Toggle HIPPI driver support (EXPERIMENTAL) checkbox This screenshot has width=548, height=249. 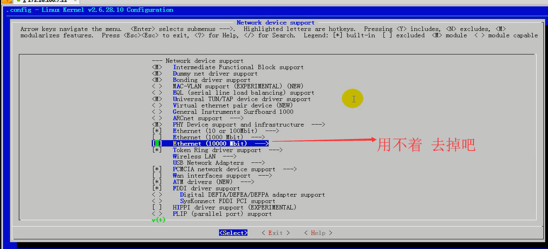click(x=157, y=207)
